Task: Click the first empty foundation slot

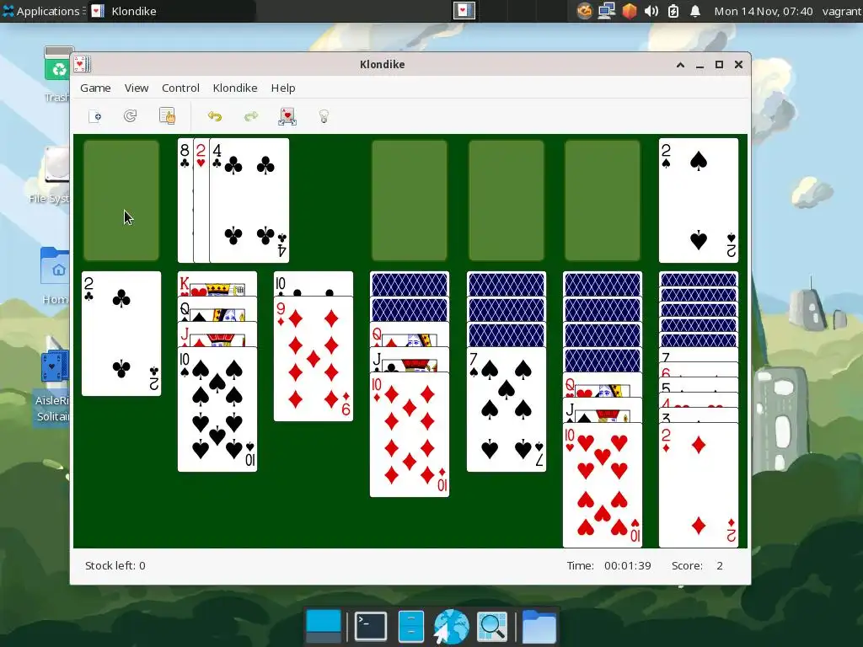Action: coord(410,201)
